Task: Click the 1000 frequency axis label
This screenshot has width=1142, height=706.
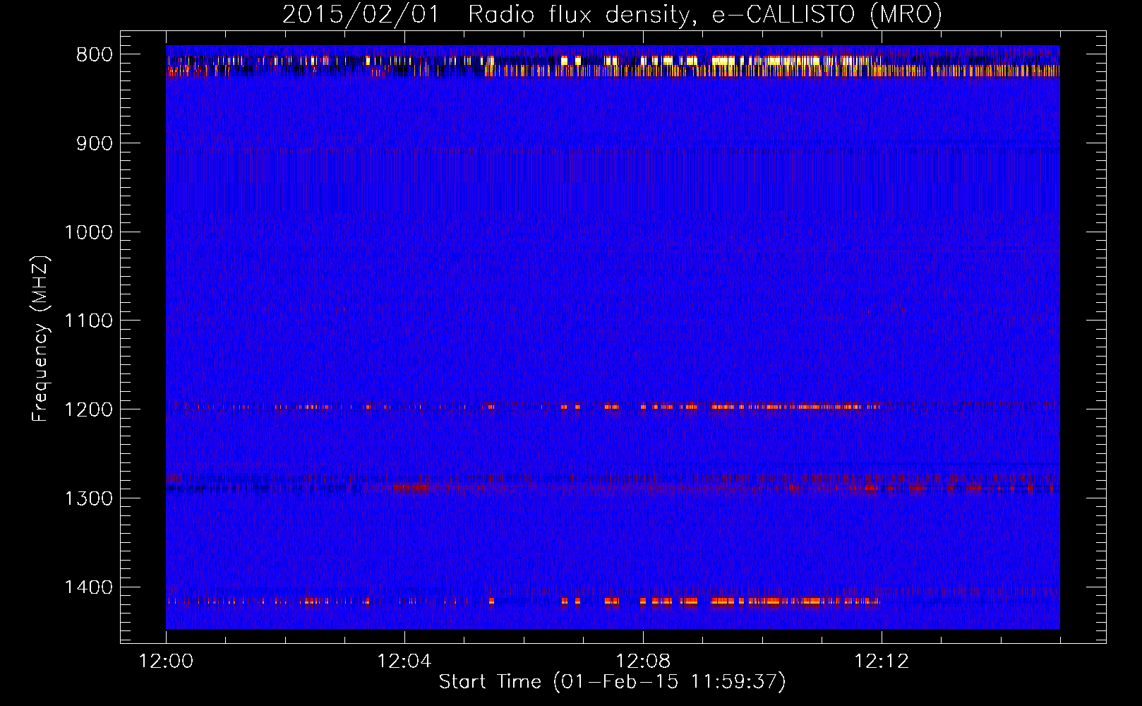Action: [x=88, y=232]
